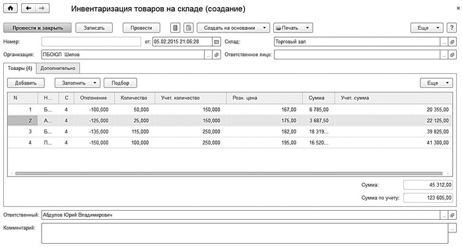Select sum cell 3 687,50
This screenshot has height=247, width=462.
(x=319, y=121)
